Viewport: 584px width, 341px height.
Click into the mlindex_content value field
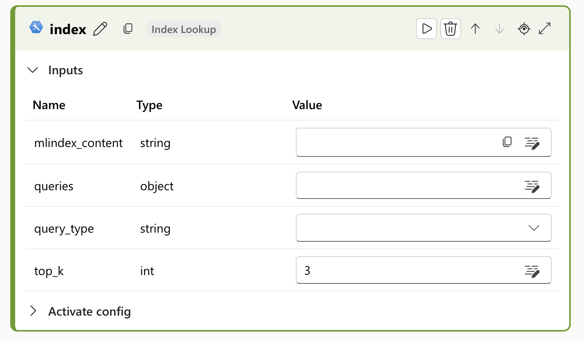click(x=394, y=142)
